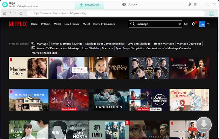Screen dimensions: 219x139
Task: Go to browser home icon
Action: [5, 13]
